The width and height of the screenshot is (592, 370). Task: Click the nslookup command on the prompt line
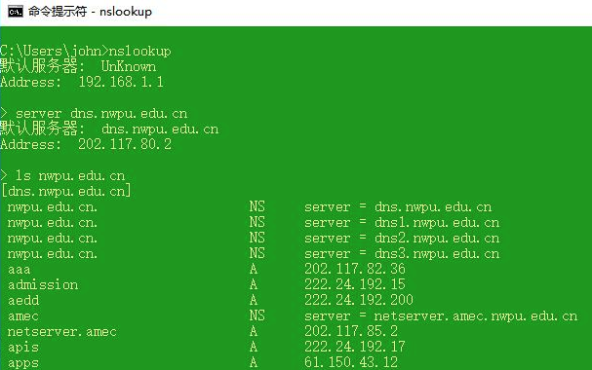pyautogui.click(x=140, y=51)
